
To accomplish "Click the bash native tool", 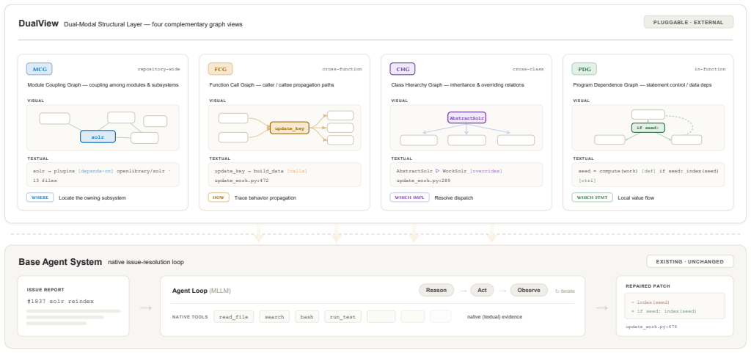I will point(307,316).
